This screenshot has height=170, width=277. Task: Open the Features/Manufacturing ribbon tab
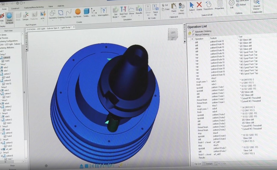click(x=34, y=7)
